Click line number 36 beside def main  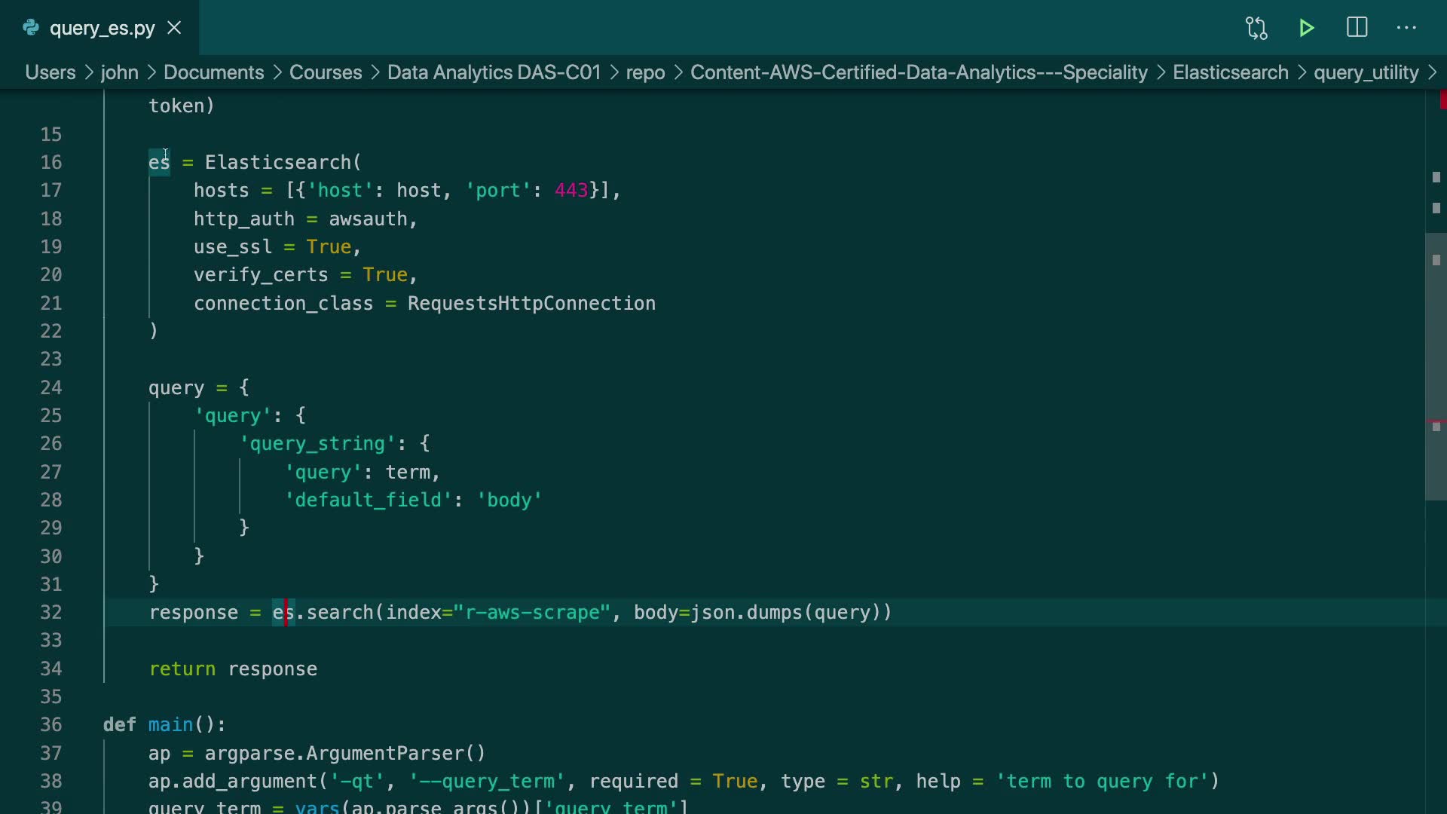(51, 724)
